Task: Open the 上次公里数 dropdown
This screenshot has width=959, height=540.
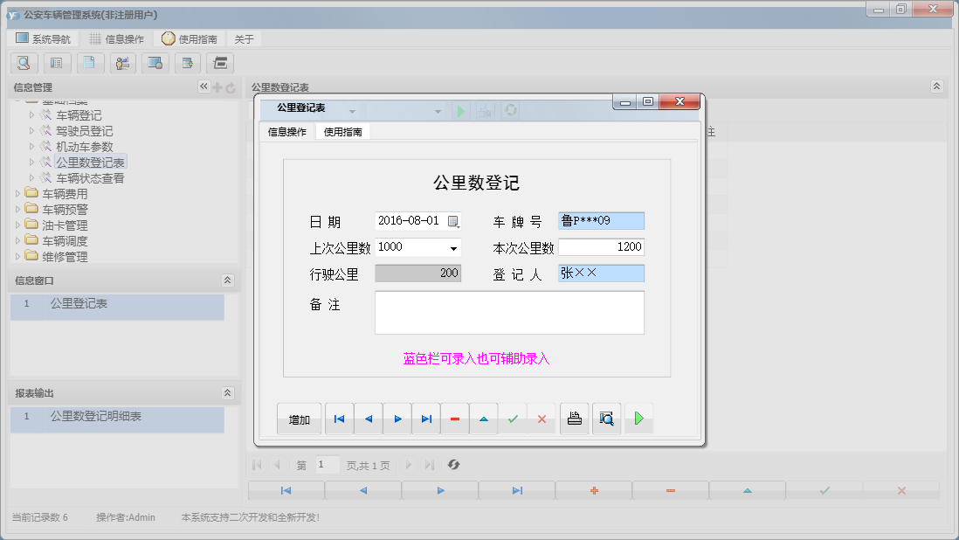Action: pos(453,247)
